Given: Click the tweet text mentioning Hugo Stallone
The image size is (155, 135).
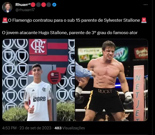Looking at the screenshot, I should (x=70, y=33).
